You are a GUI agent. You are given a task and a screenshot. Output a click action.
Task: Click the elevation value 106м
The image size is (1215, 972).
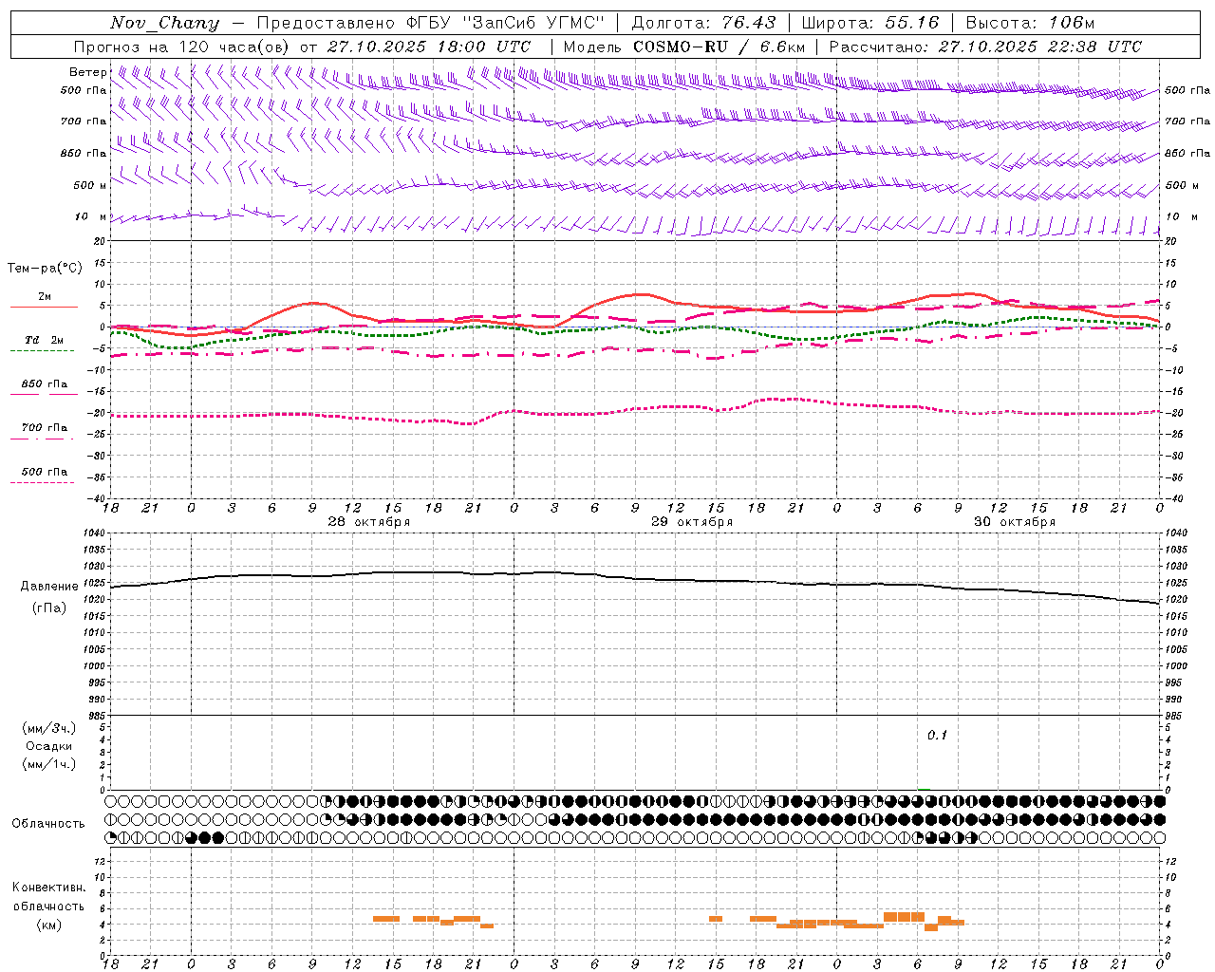tap(1072, 23)
